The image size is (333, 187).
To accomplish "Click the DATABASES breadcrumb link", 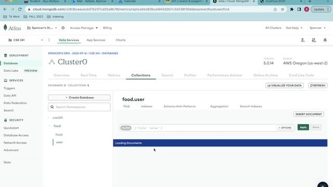I will click(x=110, y=53).
